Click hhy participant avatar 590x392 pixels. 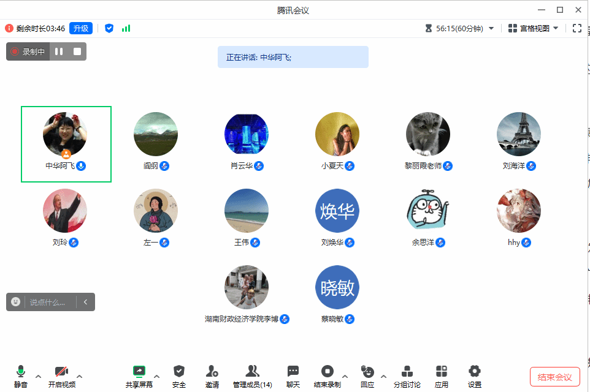[519, 211]
